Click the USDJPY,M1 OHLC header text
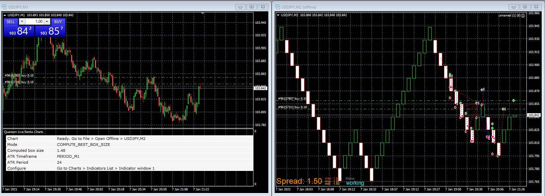Image resolution: width=545 pixels, height=196 pixels. coord(40,15)
